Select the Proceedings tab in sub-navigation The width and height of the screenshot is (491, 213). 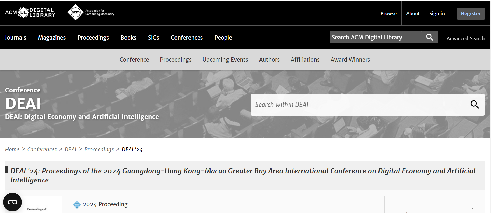point(176,60)
